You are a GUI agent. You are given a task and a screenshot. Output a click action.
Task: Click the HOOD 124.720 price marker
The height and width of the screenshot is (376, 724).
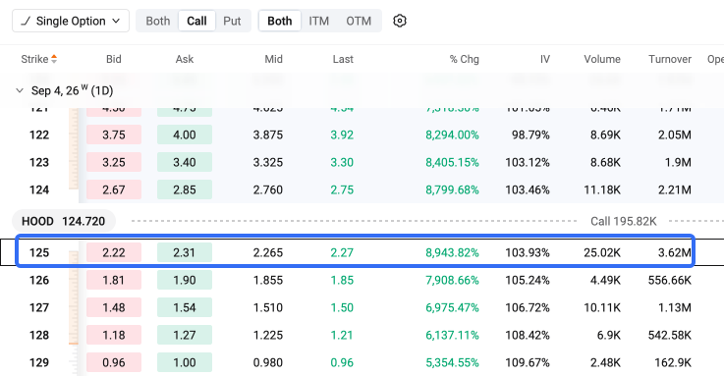pos(64,221)
